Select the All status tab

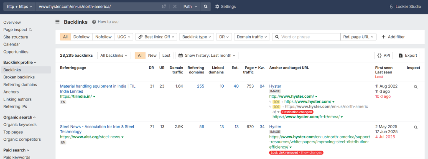(140, 56)
